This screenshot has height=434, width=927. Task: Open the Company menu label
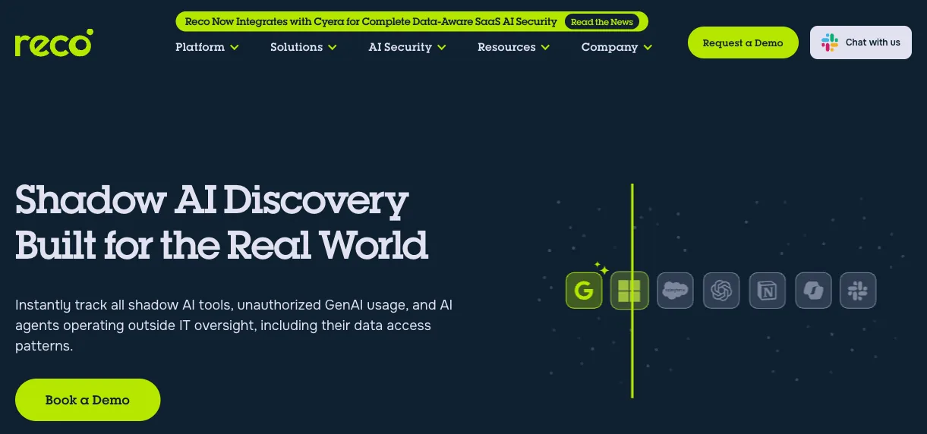click(610, 47)
